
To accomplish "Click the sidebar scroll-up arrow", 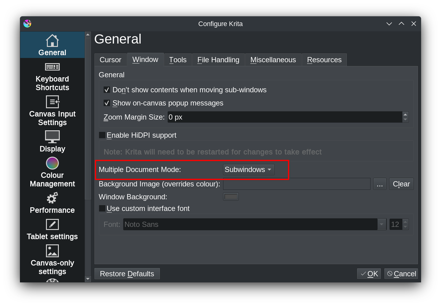I will (x=88, y=35).
